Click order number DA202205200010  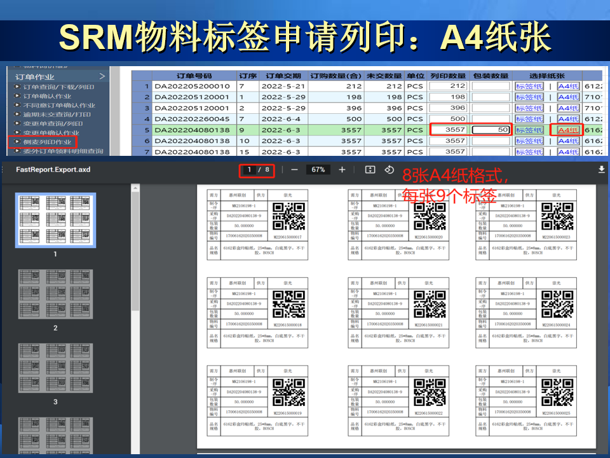[x=192, y=86]
